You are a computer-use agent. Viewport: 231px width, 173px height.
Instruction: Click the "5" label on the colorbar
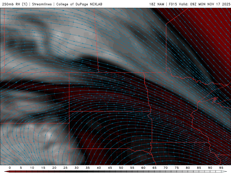click(x=21, y=168)
